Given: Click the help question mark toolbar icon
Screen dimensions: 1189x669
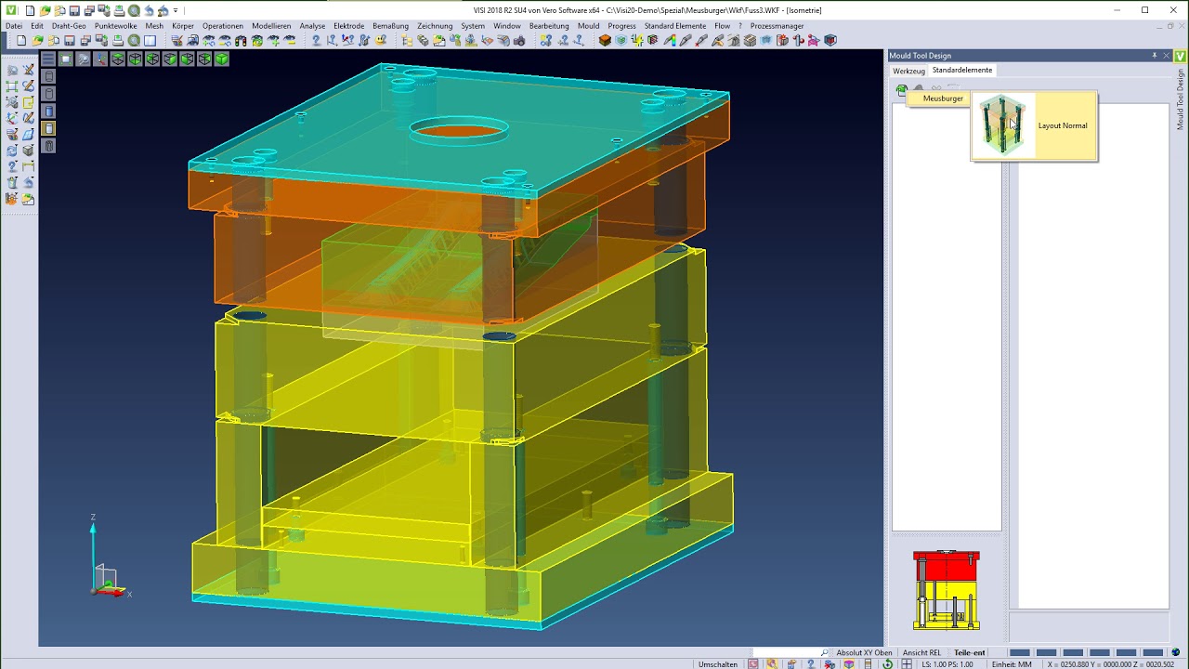Looking at the screenshot, I should point(316,41).
